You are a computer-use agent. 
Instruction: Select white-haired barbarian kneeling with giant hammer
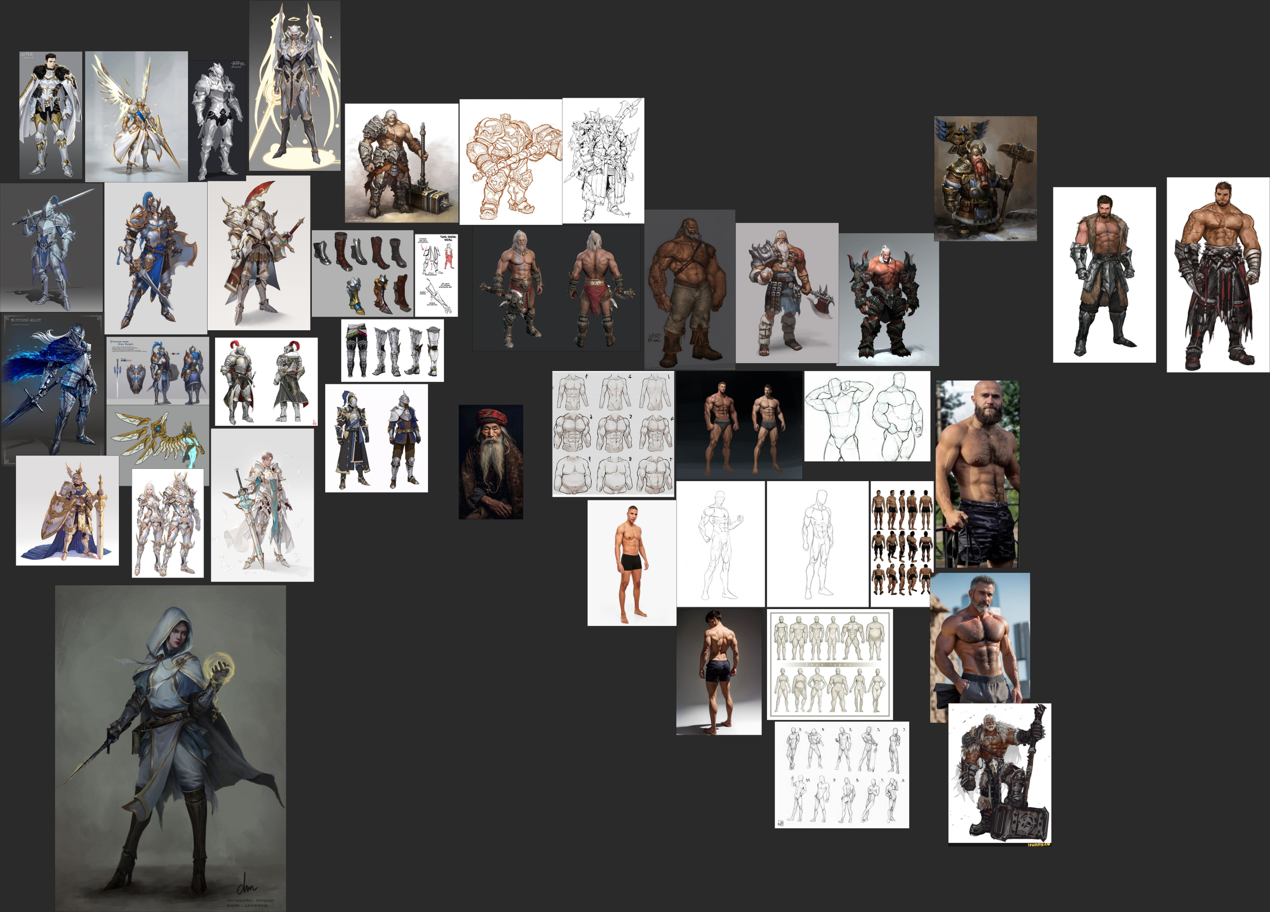[x=1000, y=773]
